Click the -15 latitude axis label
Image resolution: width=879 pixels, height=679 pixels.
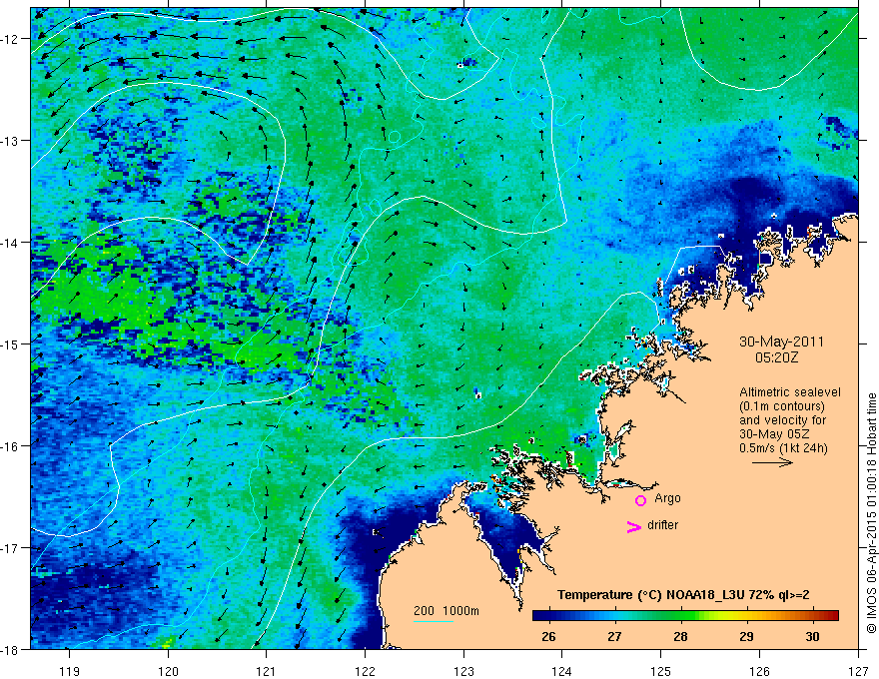click(x=12, y=343)
